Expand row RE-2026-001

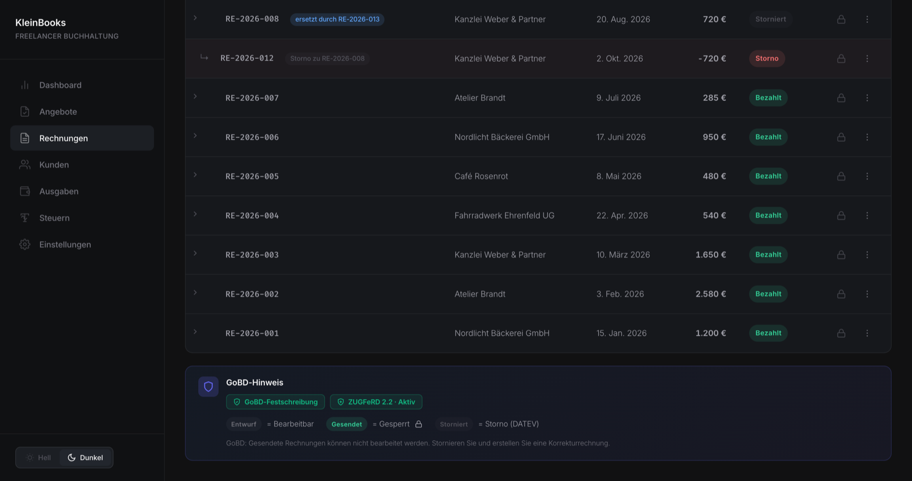point(195,332)
